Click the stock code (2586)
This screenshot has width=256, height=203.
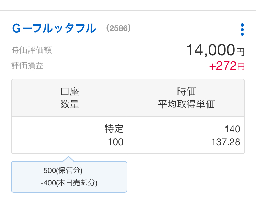point(118,28)
